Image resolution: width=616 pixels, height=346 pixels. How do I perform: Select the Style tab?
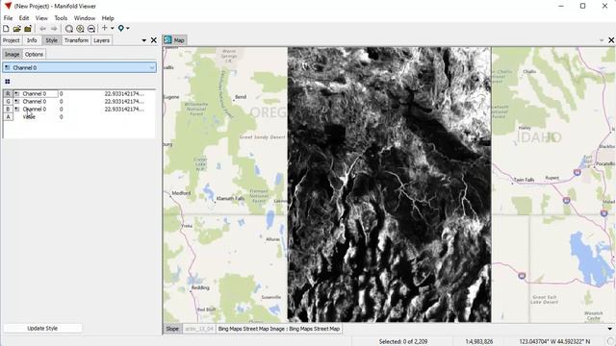(x=51, y=40)
